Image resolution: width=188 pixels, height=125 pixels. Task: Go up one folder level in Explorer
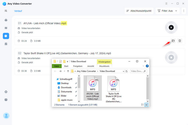tap(68, 71)
